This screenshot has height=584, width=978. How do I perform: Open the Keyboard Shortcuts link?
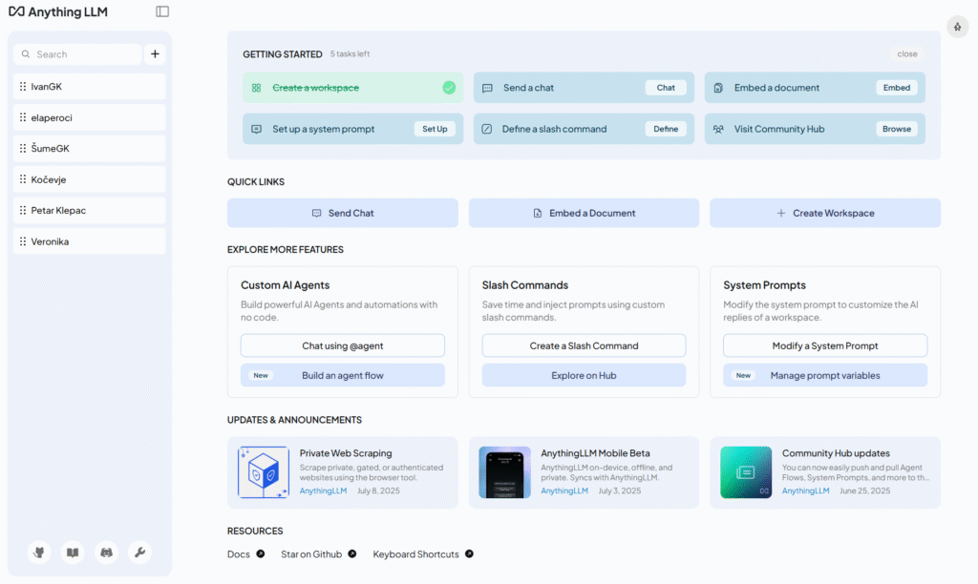415,554
